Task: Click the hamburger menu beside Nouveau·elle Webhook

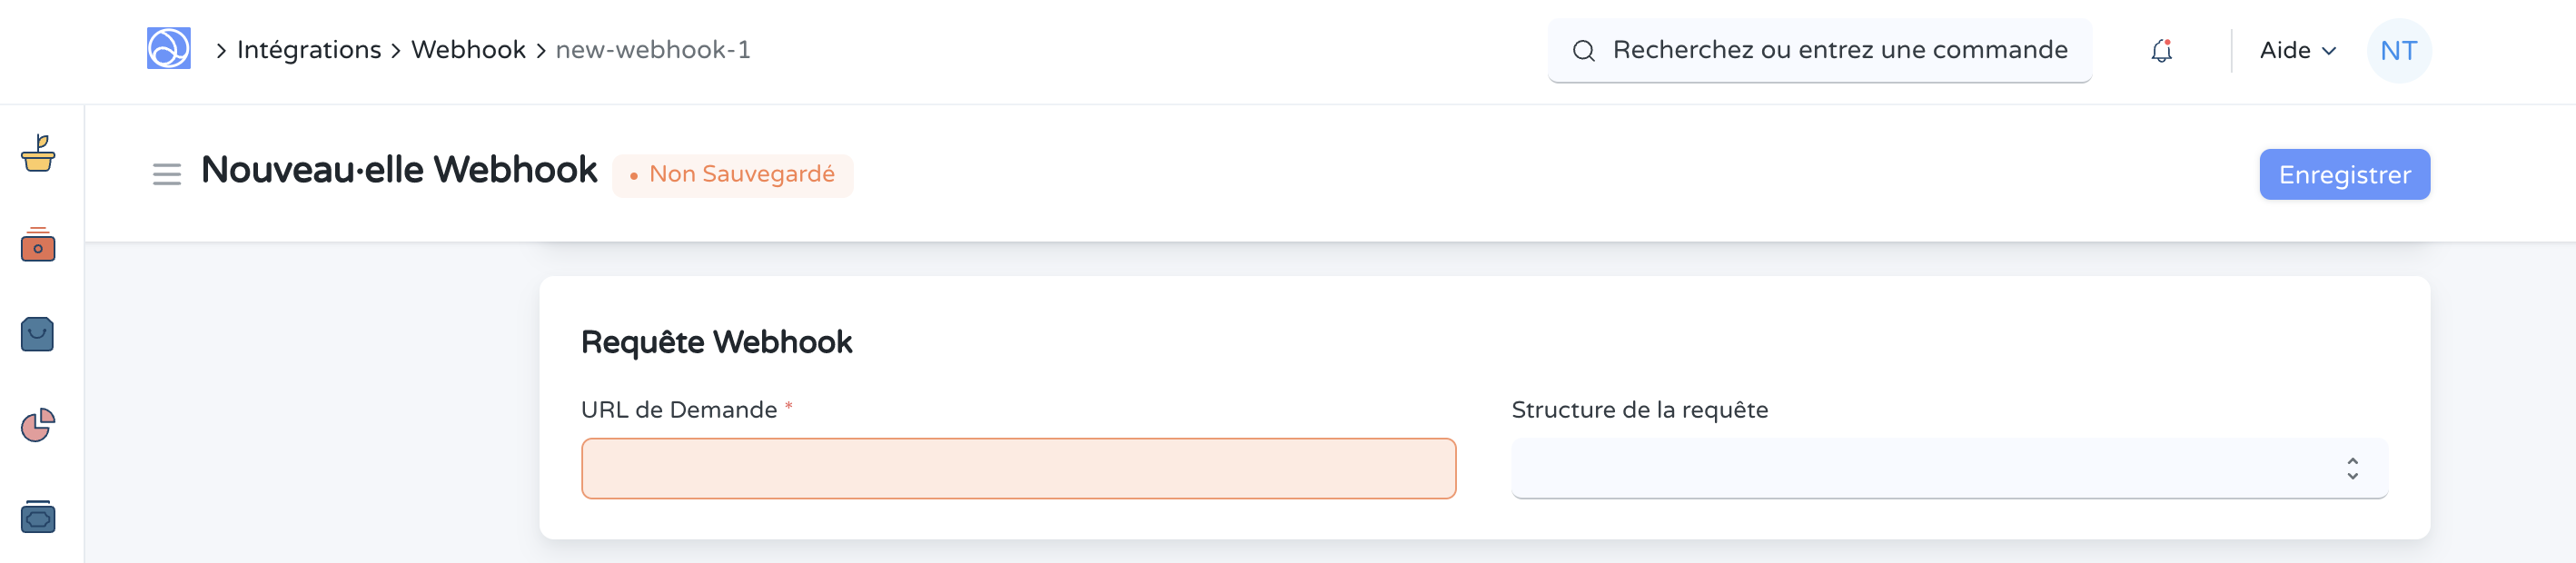Action: (165, 173)
